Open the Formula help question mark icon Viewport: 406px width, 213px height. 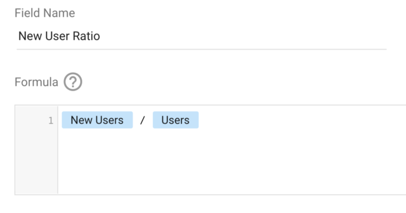coord(73,82)
